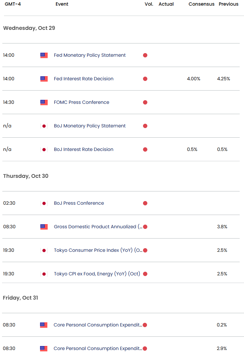Click US flag beside Gross Domestic Product Annualized
The image size is (244, 355).
tap(44, 227)
